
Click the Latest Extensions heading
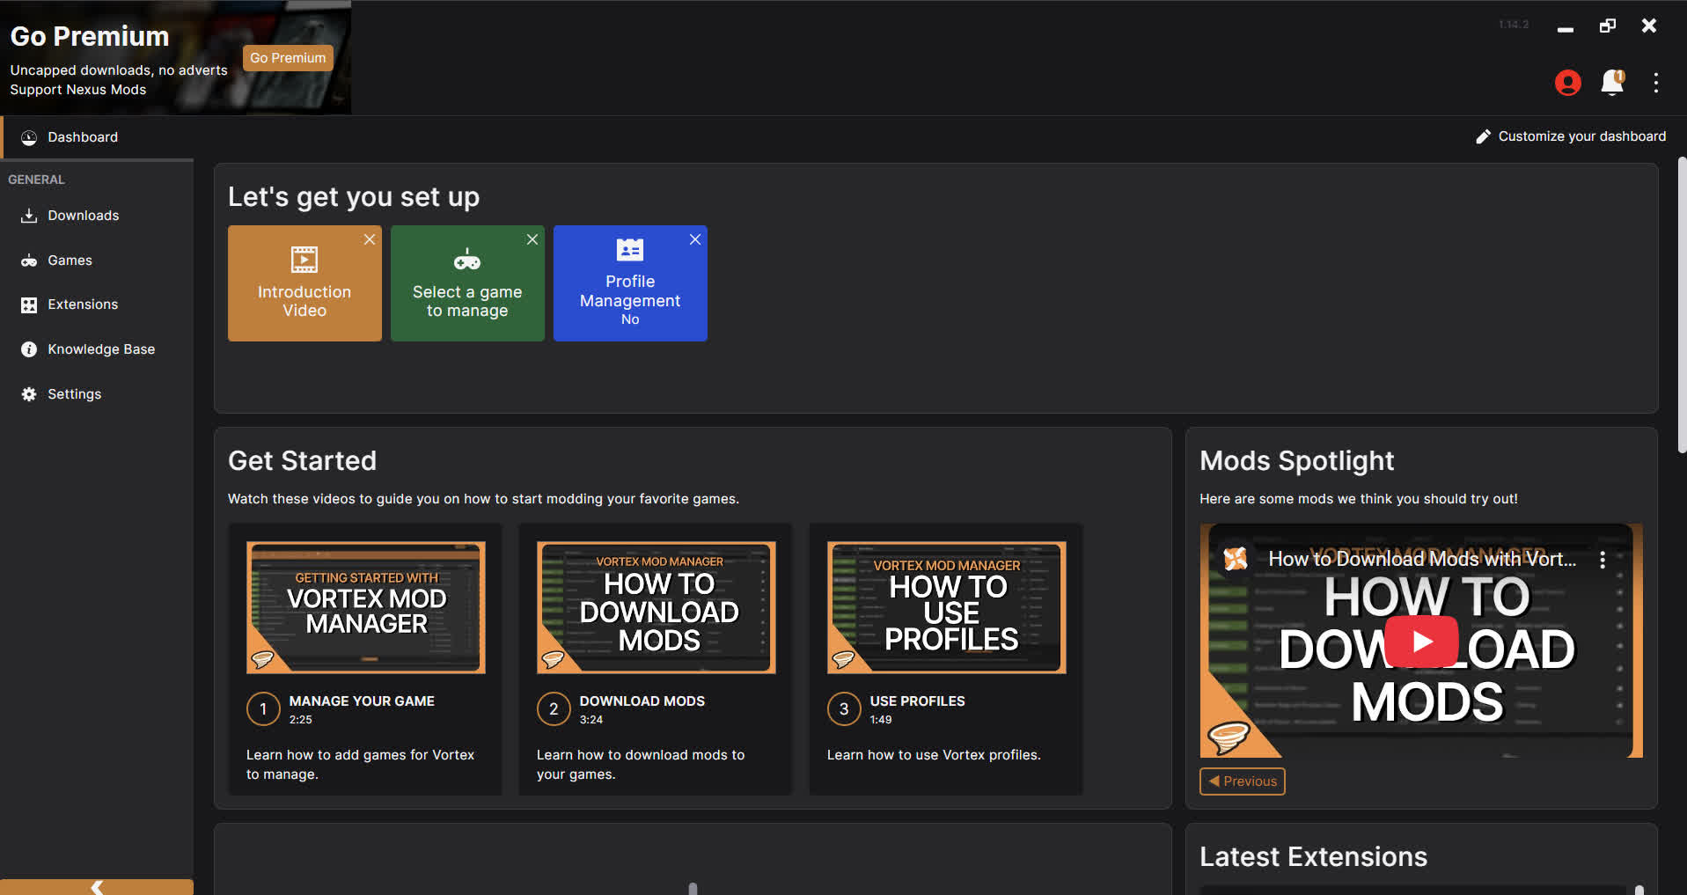pos(1313,857)
